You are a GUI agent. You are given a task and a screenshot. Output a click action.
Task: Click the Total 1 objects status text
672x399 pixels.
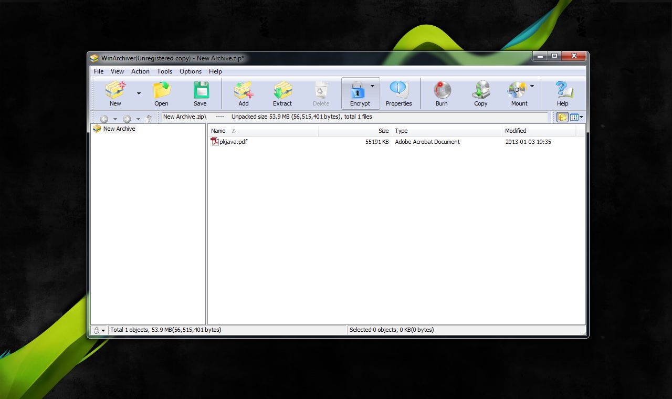[x=165, y=330]
